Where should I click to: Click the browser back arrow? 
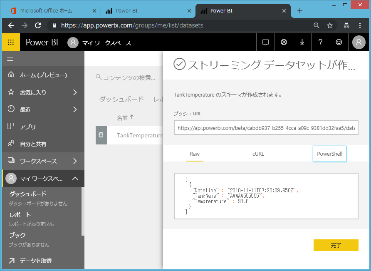(x=11, y=25)
